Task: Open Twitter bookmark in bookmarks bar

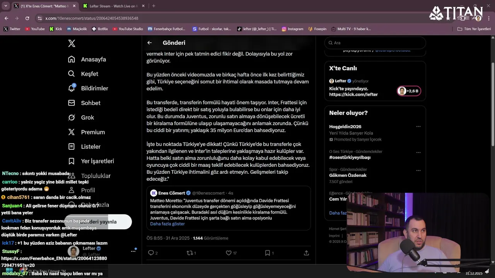Action: pos(12,29)
